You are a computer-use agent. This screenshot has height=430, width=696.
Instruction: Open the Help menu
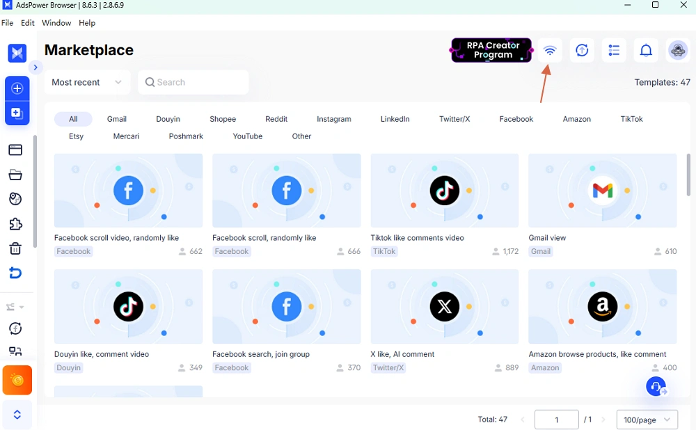click(x=87, y=23)
